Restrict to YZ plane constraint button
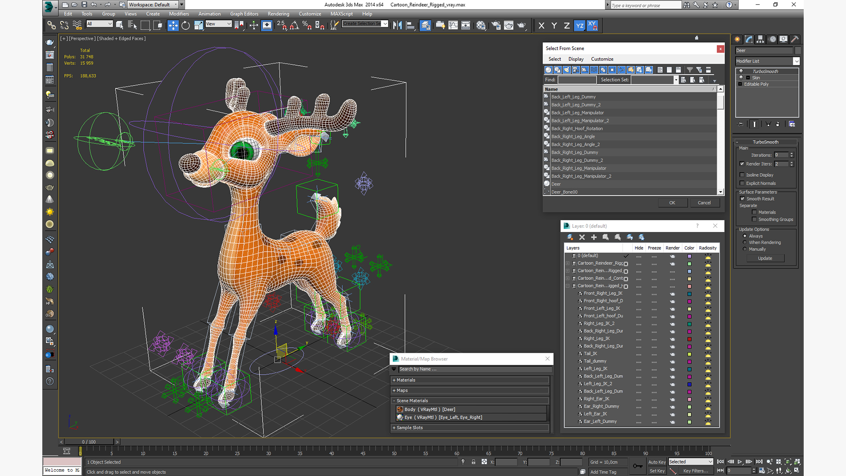The width and height of the screenshot is (846, 476). pos(579,26)
